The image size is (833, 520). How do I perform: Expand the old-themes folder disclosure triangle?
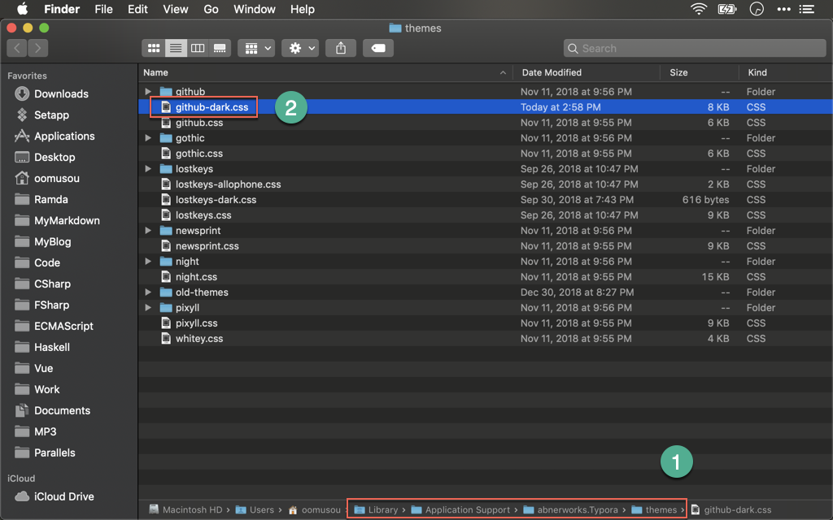coord(148,292)
